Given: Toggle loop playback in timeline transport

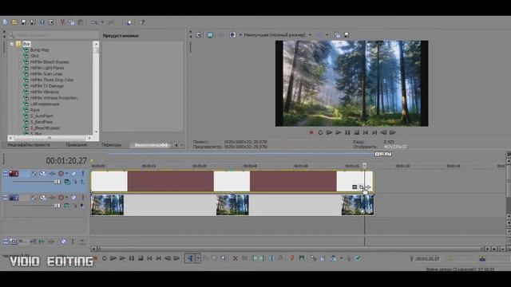Looking at the screenshot, I should [105, 258].
